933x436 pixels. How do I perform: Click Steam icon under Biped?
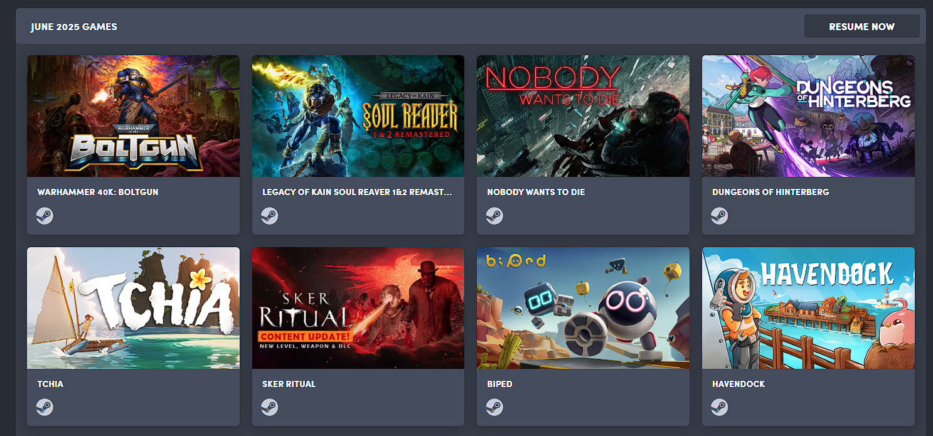coord(494,407)
